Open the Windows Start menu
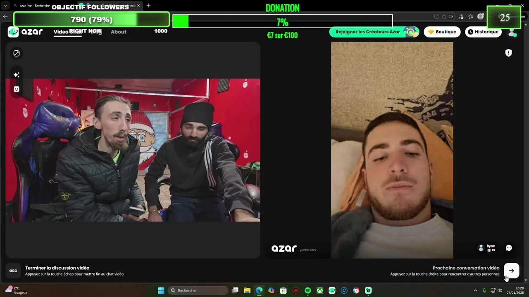The height and width of the screenshot is (297, 529). 161,290
